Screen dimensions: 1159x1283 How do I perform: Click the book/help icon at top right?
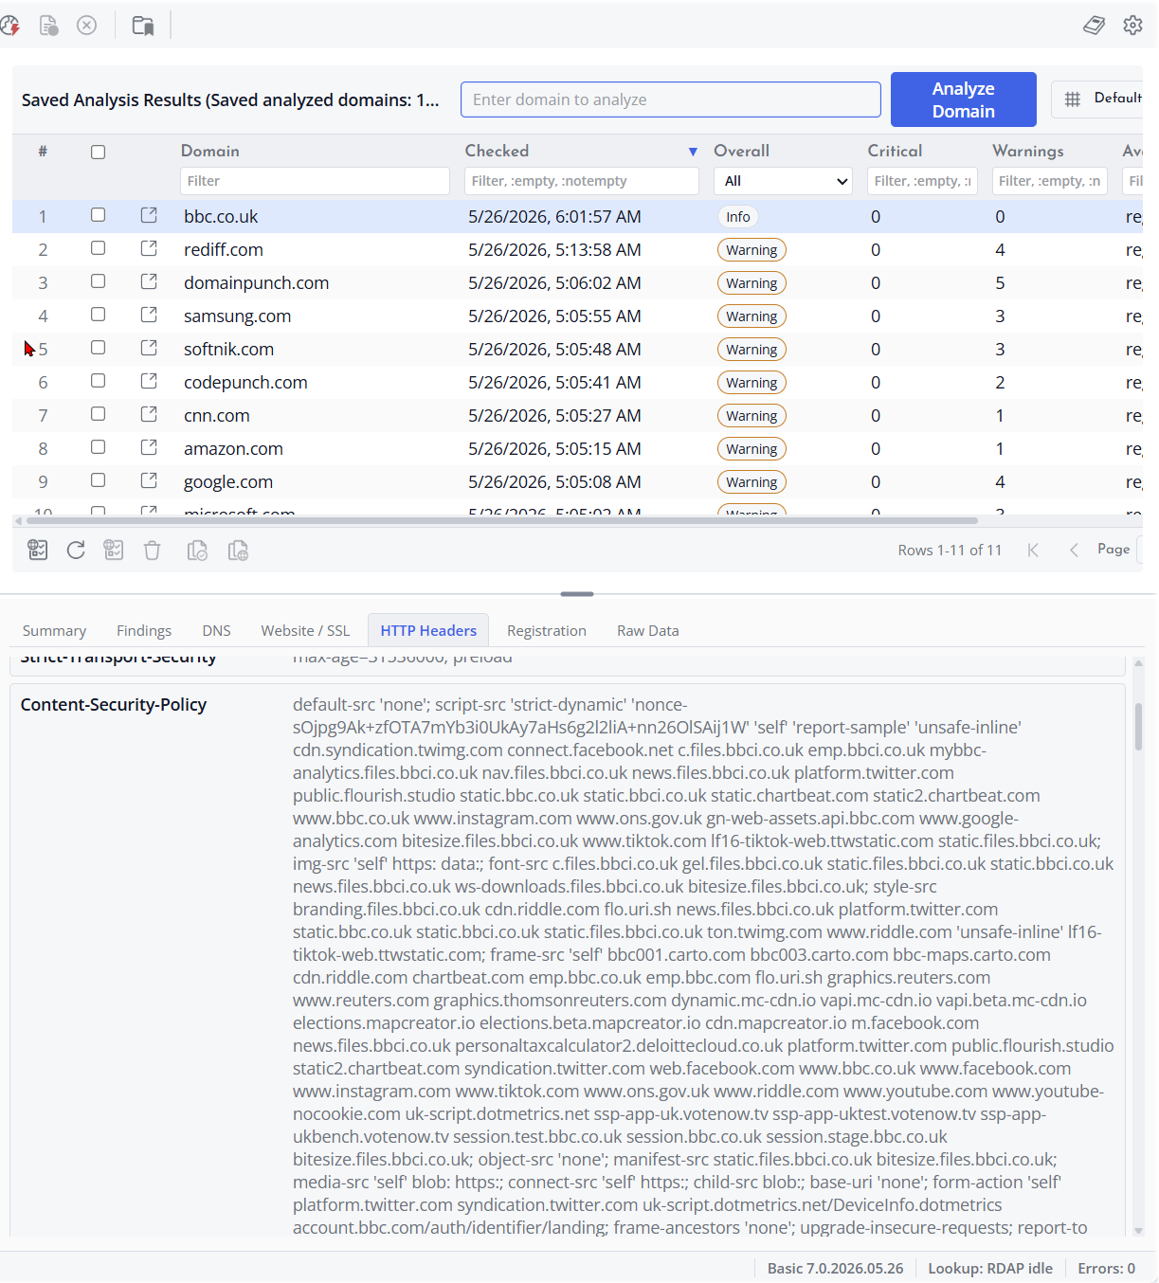(x=1095, y=26)
